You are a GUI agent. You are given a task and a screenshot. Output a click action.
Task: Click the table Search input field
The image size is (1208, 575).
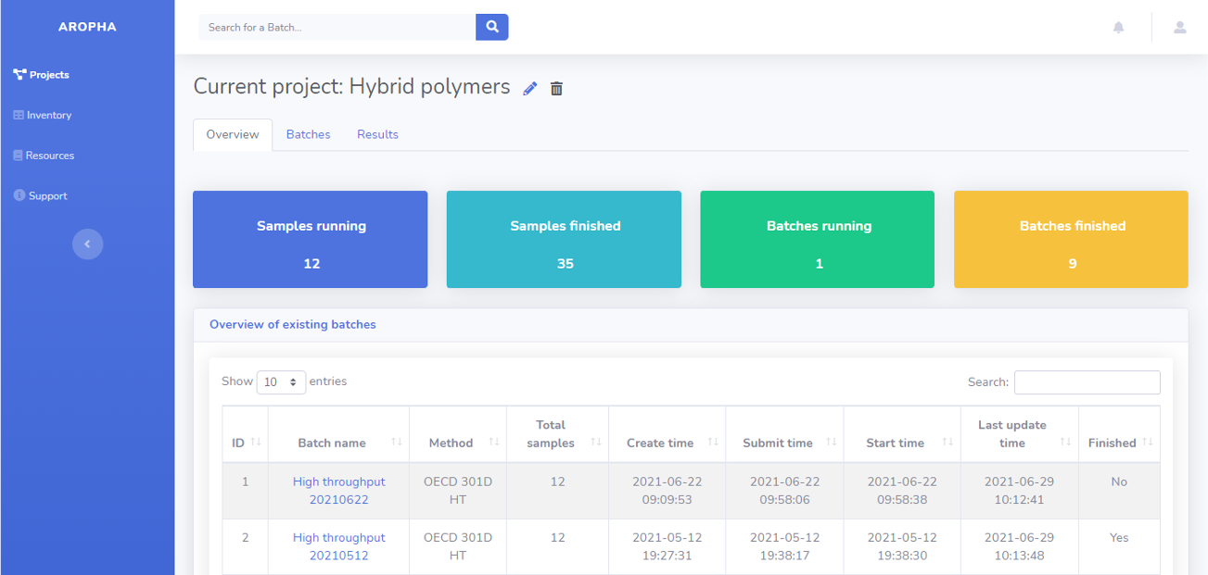click(1087, 381)
